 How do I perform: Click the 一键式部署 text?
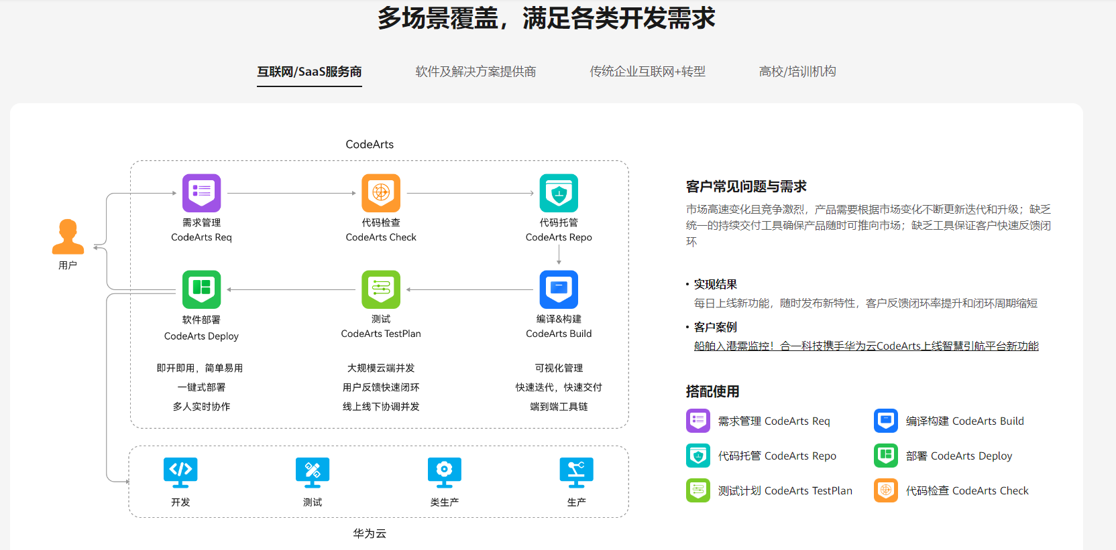coord(201,387)
